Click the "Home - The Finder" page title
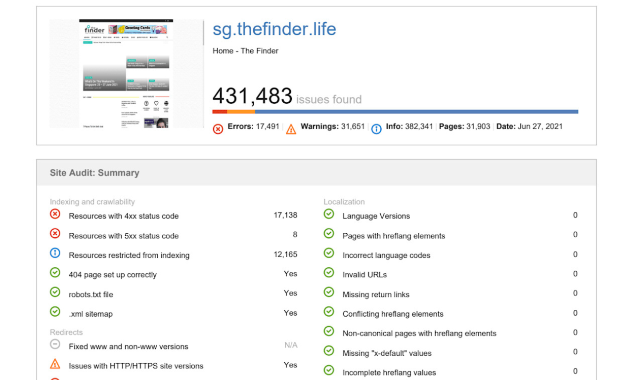Screen dimensions: 633x380 tap(245, 50)
